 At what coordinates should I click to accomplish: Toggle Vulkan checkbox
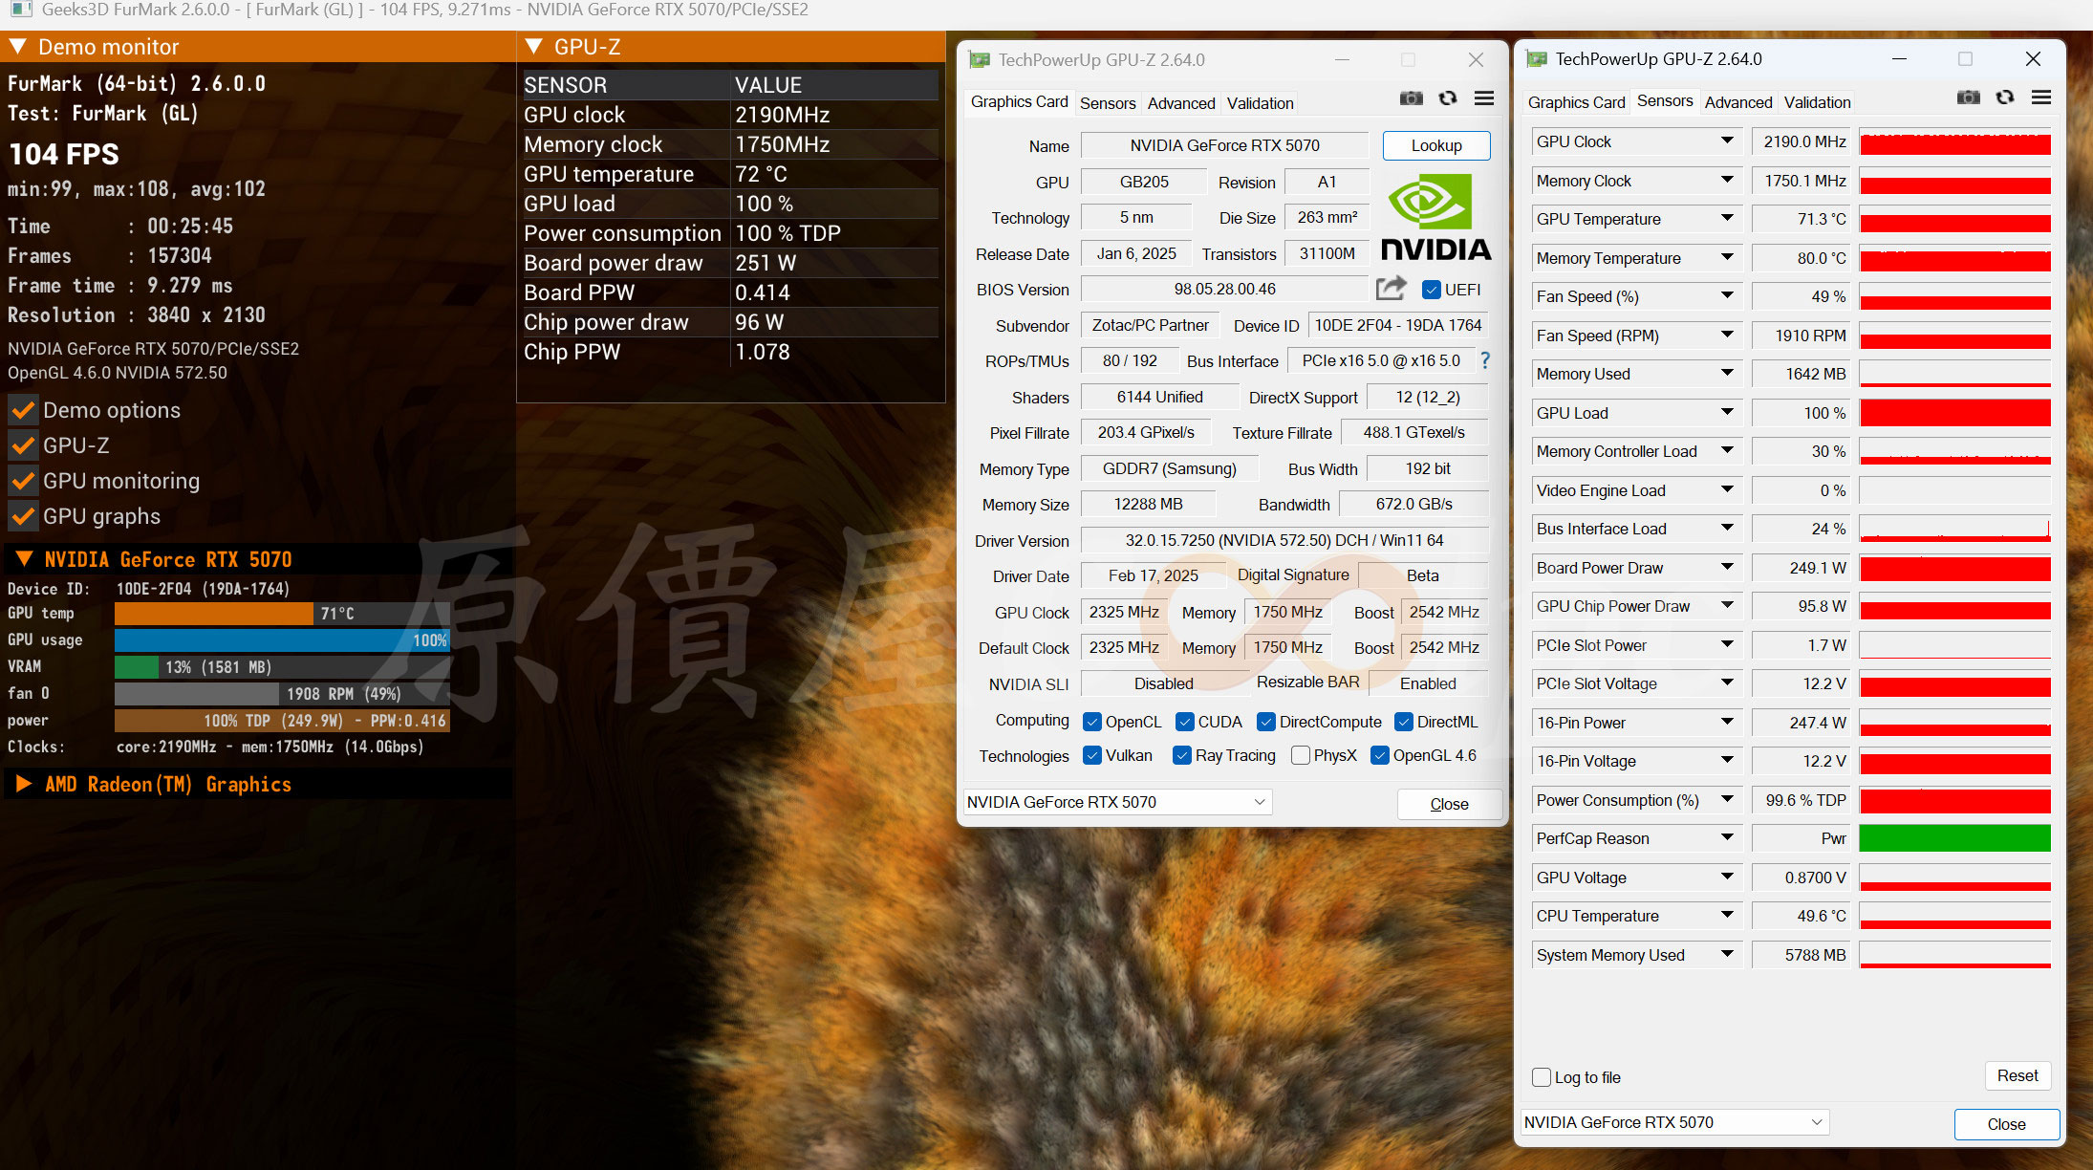(x=1092, y=755)
